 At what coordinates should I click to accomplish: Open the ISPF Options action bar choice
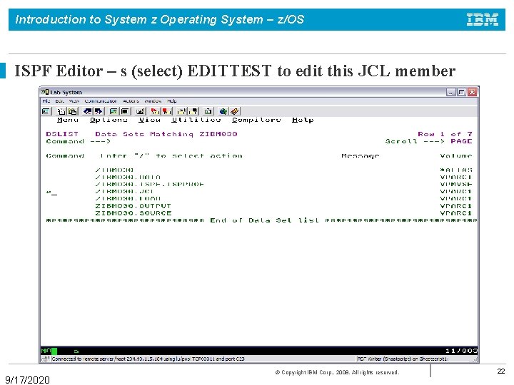click(x=109, y=120)
